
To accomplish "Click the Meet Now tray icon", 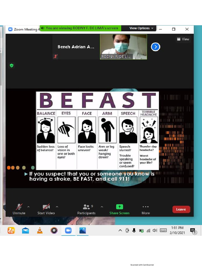I will 127,230.
